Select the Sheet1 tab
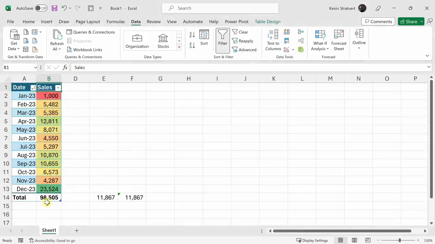This screenshot has height=244, width=435. (x=49, y=230)
